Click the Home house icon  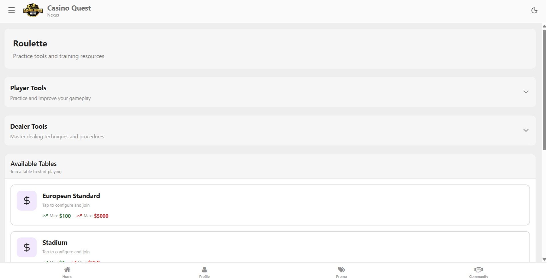click(x=67, y=269)
